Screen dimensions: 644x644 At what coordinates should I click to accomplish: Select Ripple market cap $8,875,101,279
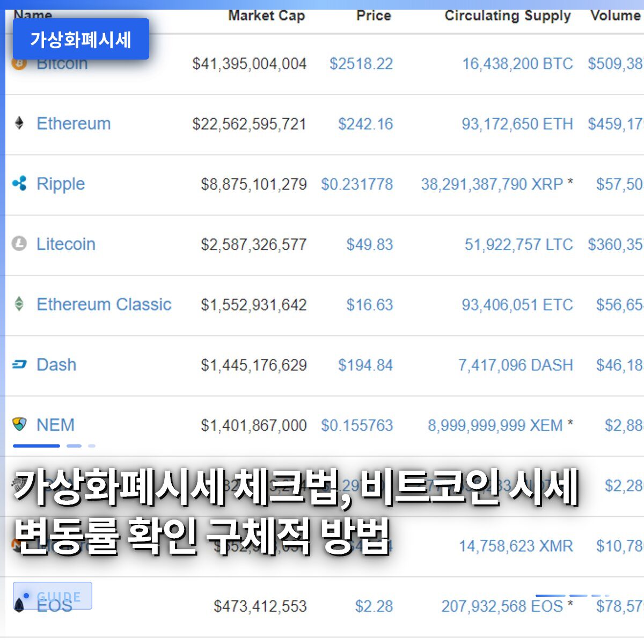(254, 184)
